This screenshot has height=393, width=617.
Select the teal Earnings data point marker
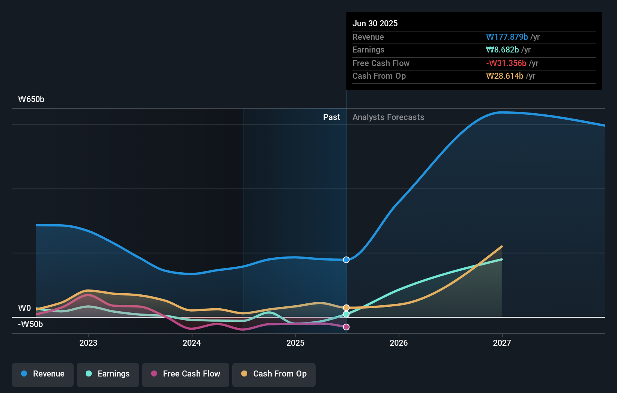click(x=346, y=314)
